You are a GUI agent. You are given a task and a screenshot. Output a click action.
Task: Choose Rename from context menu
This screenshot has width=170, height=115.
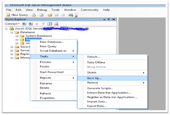click(46, 83)
